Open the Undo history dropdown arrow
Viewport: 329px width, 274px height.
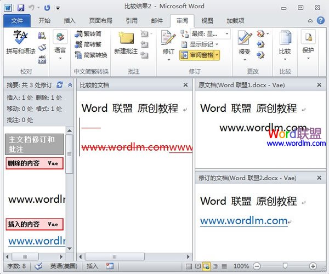click(x=38, y=8)
